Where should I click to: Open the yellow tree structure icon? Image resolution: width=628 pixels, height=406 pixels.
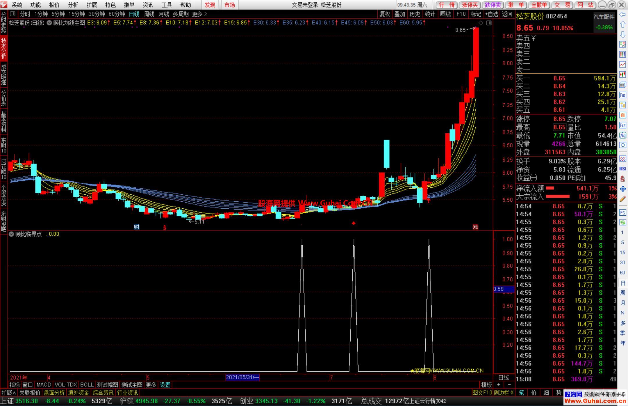click(x=622, y=105)
